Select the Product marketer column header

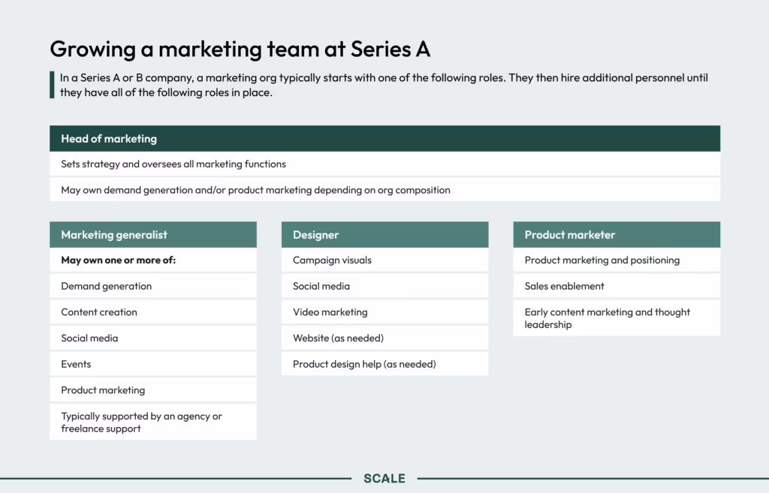(617, 235)
